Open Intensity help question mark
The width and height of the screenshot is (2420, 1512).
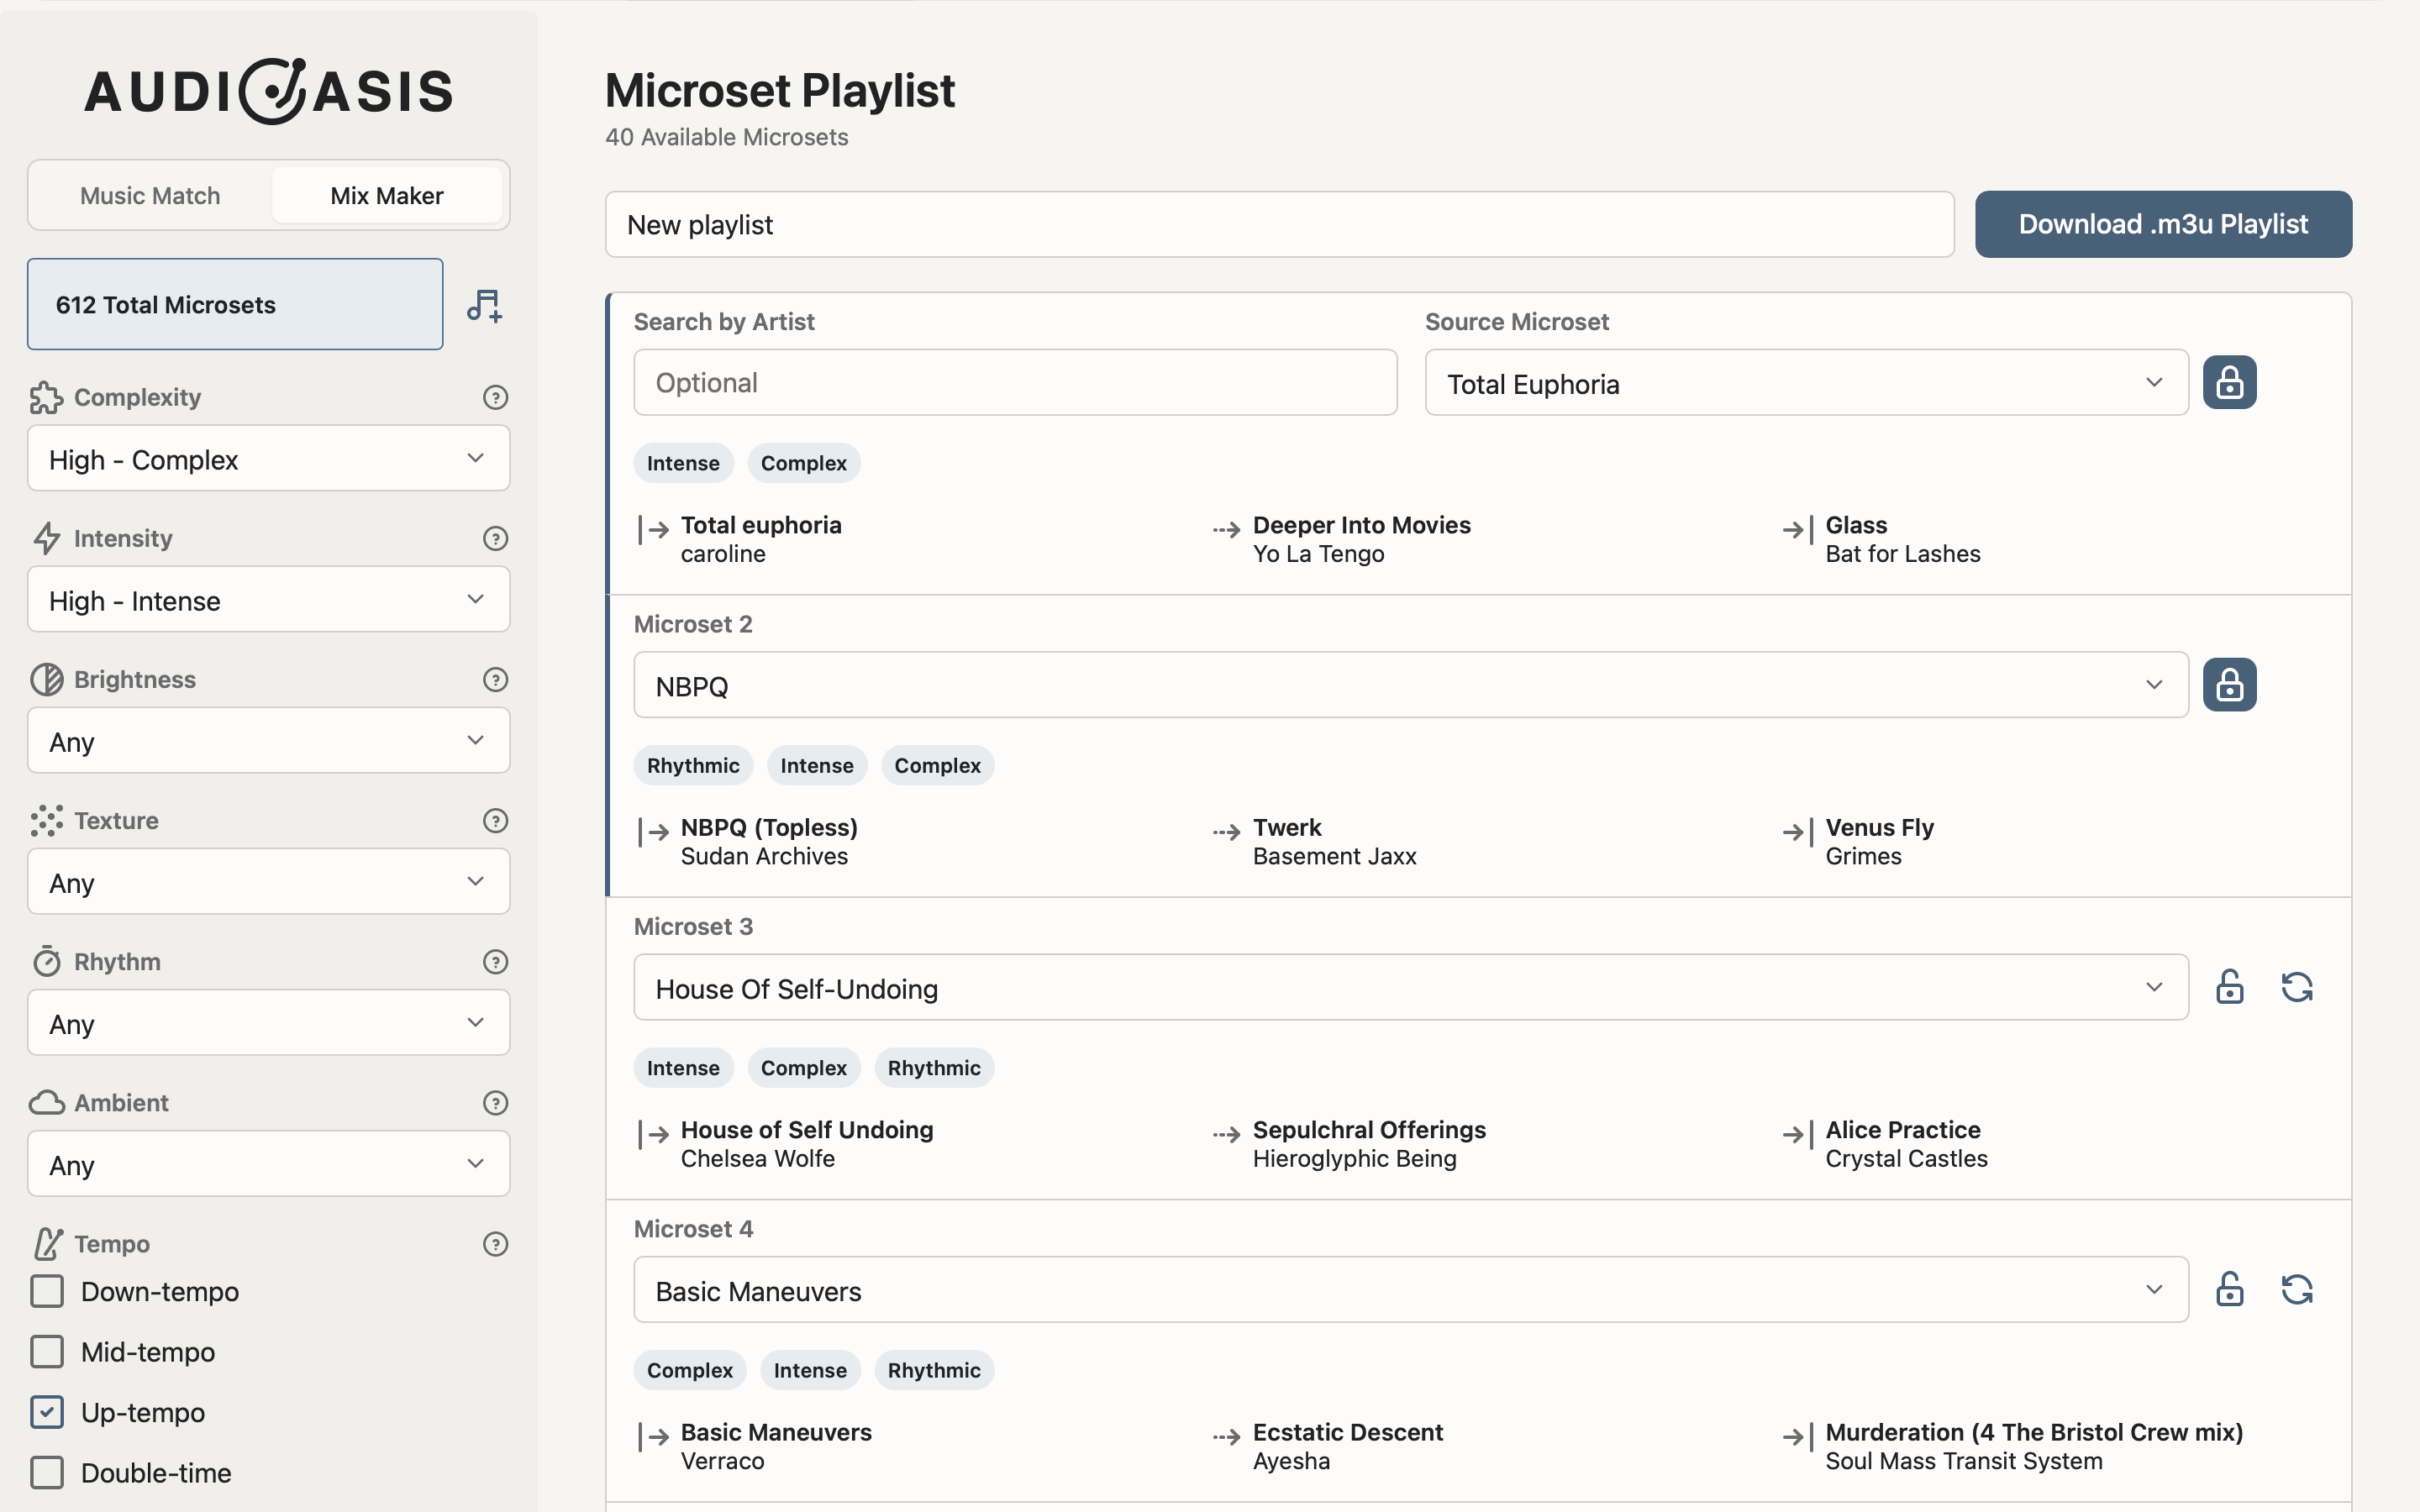click(x=495, y=538)
